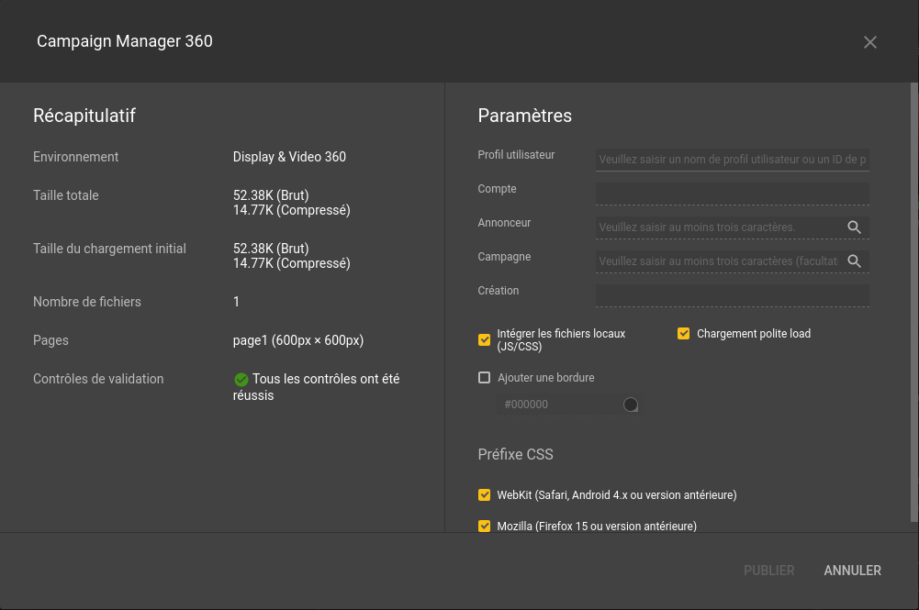
Task: Disable Chargement polite load
Action: 683,333
